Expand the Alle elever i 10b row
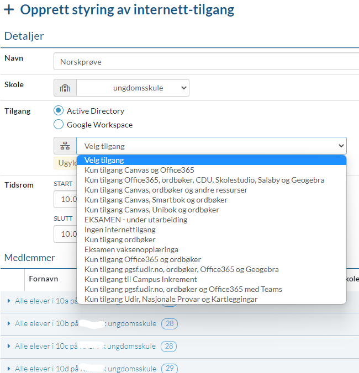 click(8, 323)
